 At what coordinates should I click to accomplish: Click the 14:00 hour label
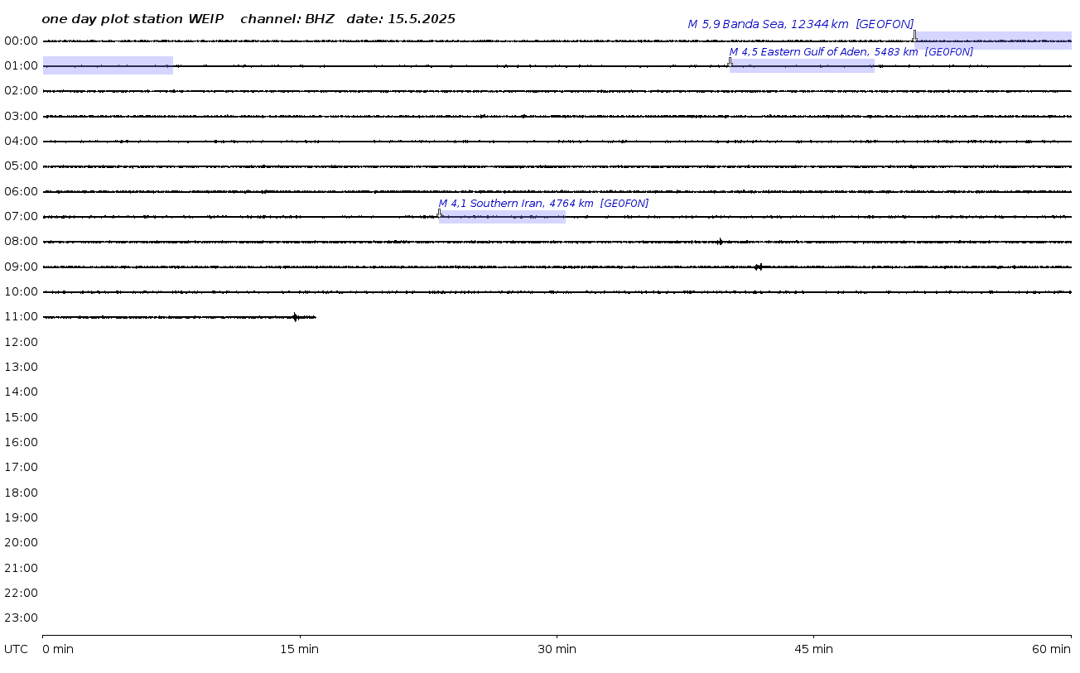21,392
